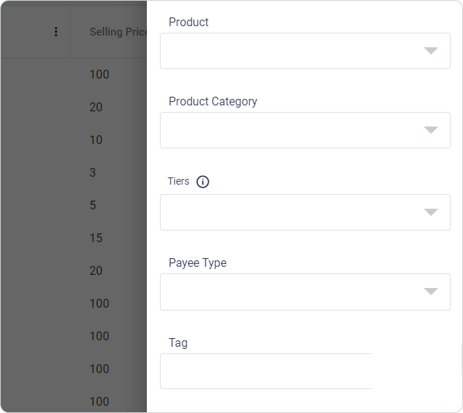Click the Payee Type combo box field
The height and width of the screenshot is (413, 463).
[291, 292]
